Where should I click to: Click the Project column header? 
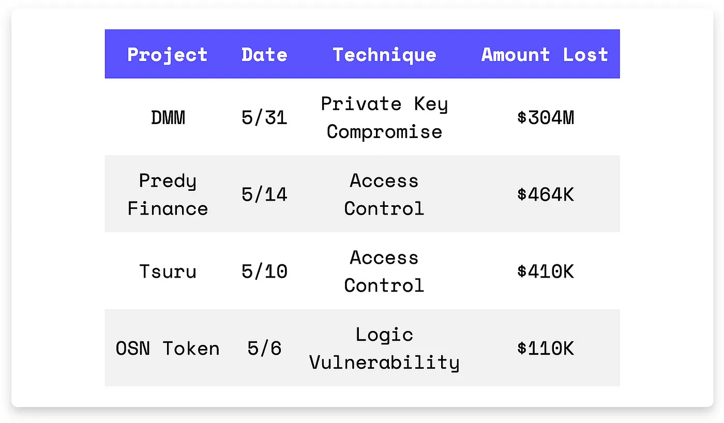[x=168, y=54]
